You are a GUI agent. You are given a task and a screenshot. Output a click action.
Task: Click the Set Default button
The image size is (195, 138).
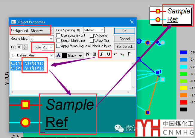pyautogui.click(x=124, y=47)
